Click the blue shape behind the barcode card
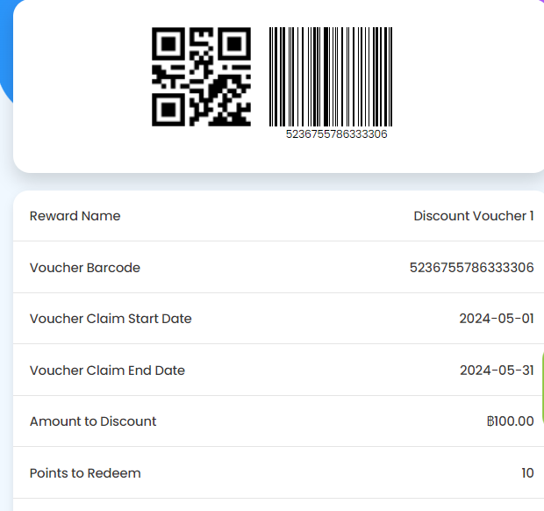Screen dimensions: 544x511 [x=5, y=53]
